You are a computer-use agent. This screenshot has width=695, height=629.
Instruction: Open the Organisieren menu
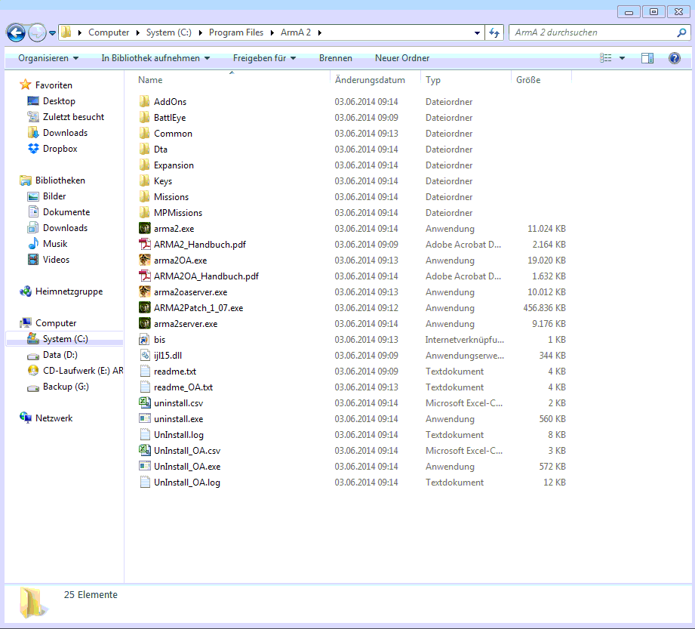click(x=48, y=58)
